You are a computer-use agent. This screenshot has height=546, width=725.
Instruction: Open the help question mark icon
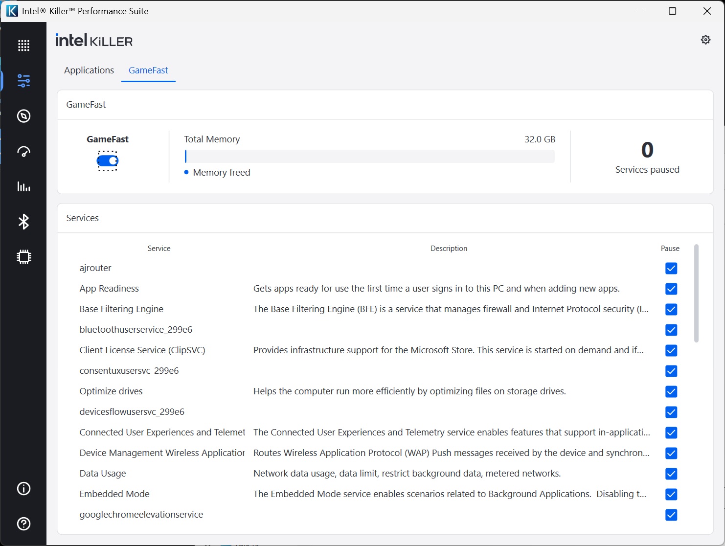click(23, 524)
